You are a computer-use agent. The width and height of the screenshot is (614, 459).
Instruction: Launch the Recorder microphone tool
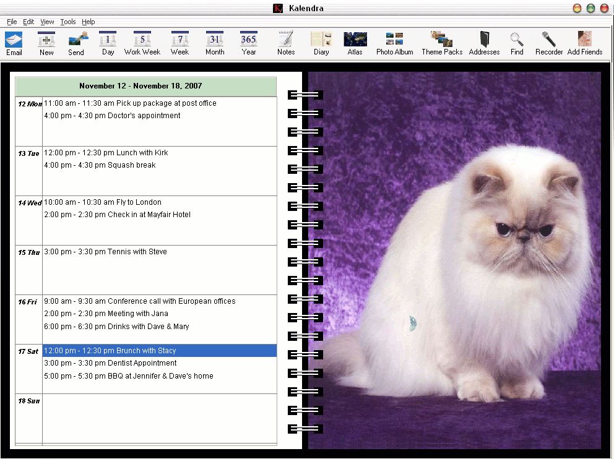[548, 43]
